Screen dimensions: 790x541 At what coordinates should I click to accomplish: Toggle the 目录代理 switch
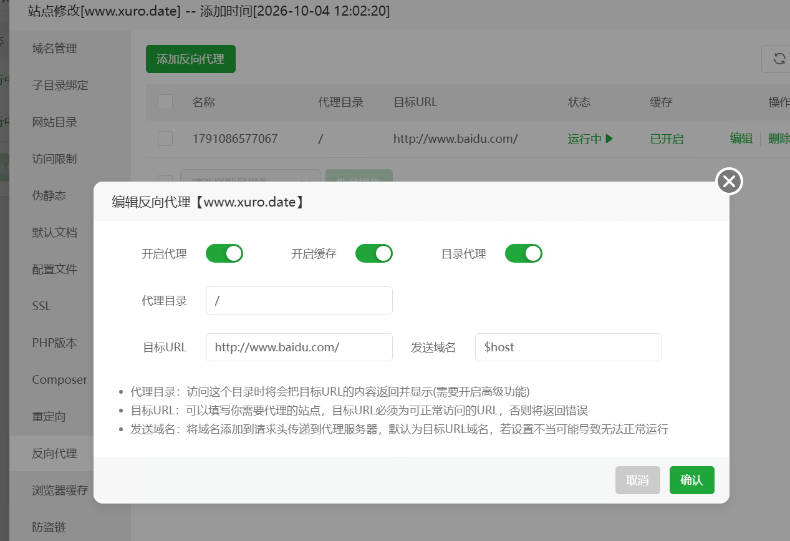coord(524,253)
